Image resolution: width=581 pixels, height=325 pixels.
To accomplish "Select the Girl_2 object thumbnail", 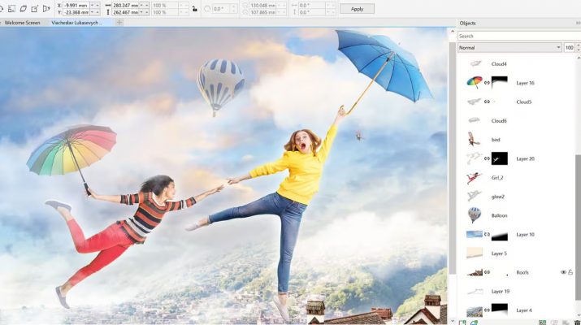I will [475, 177].
